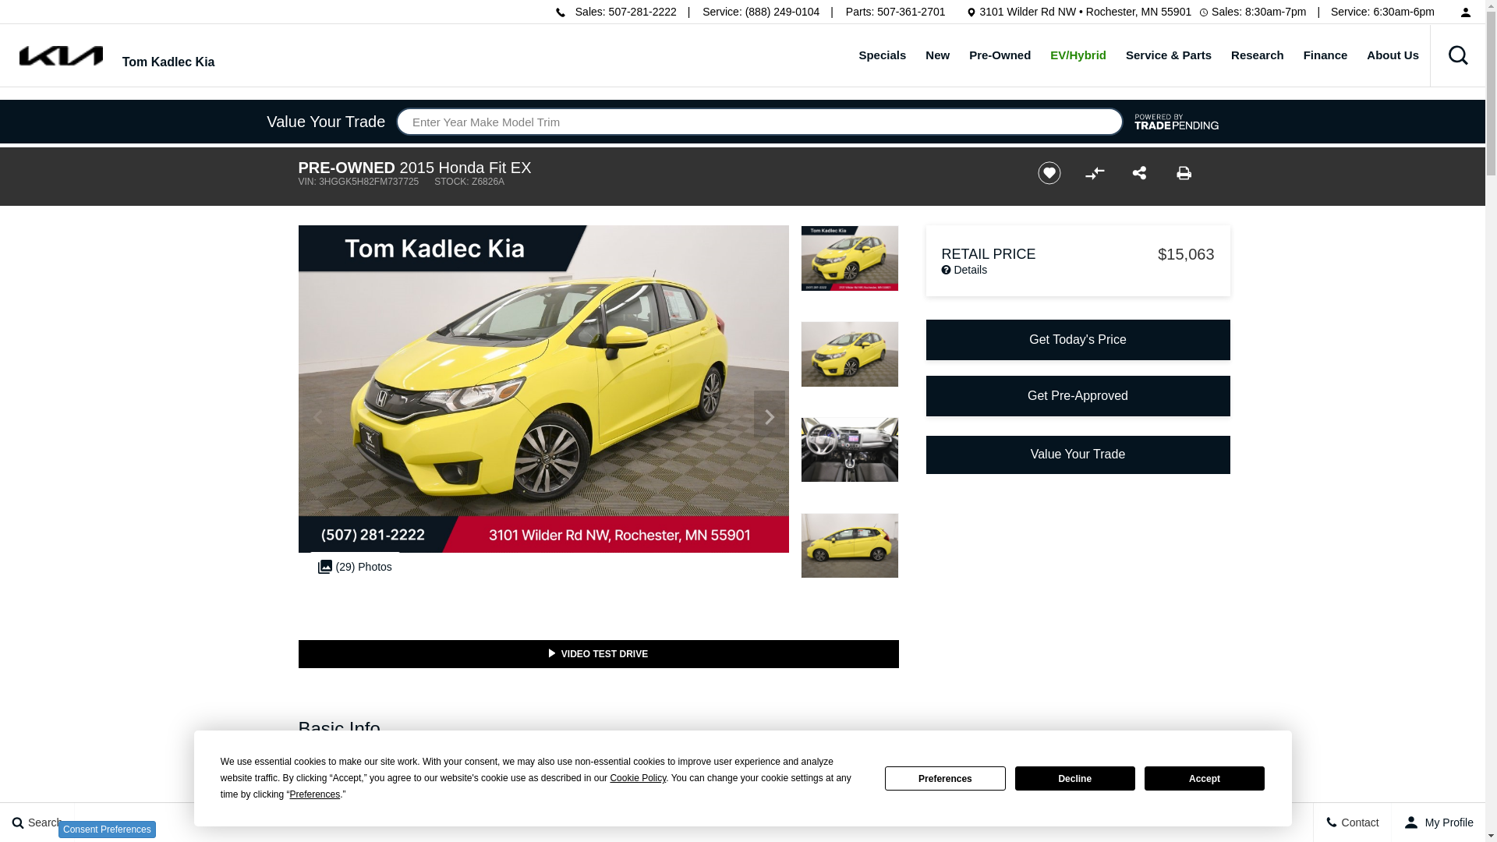Click inline Preferences link in cookie text
The width and height of the screenshot is (1497, 842).
315,794
